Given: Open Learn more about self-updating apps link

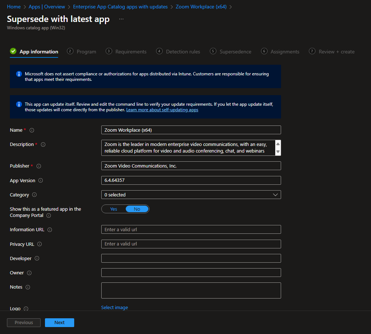Looking at the screenshot, I should click(162, 110).
